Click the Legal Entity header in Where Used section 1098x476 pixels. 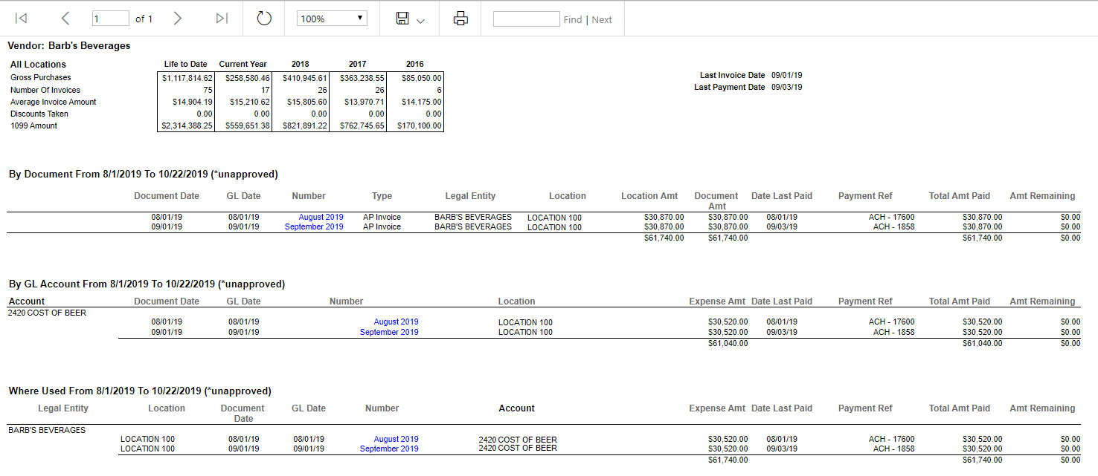[63, 408]
